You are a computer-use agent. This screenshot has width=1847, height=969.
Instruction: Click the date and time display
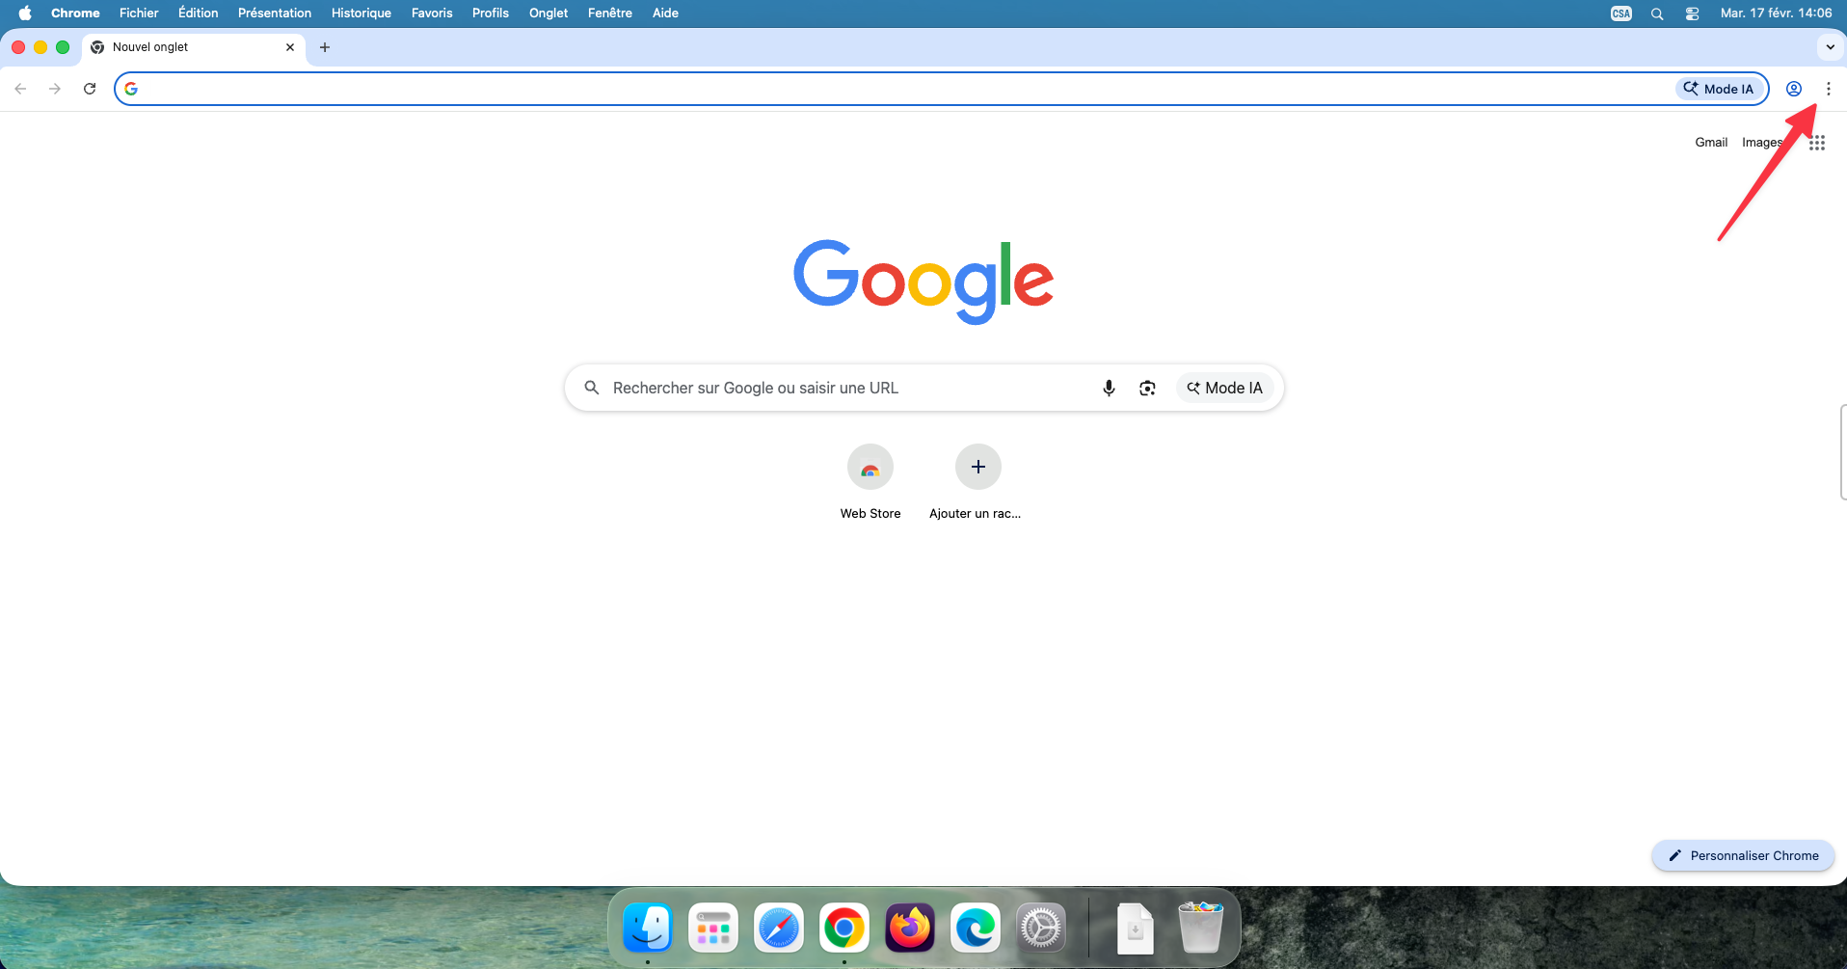pyautogui.click(x=1776, y=13)
